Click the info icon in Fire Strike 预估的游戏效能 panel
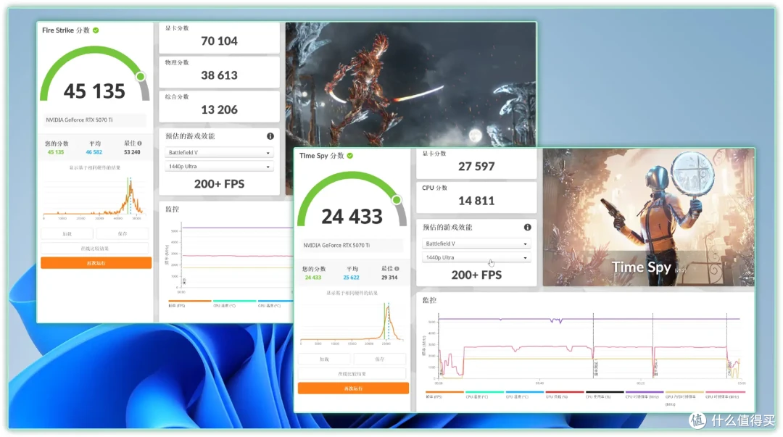This screenshot has width=783, height=437. [x=270, y=136]
